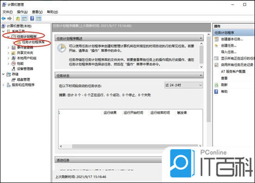
Task: Click the 帮助 action in actions pane
Action: coord(224,91)
